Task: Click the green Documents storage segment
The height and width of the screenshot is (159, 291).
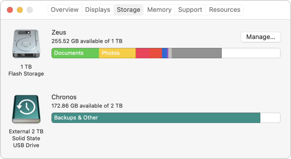Action: click(x=75, y=53)
